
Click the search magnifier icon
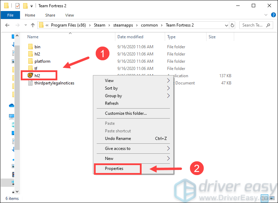coord(268,25)
